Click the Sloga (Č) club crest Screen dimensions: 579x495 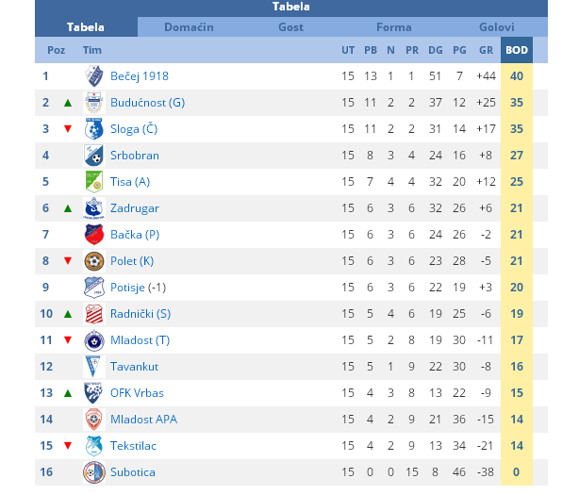(x=93, y=129)
